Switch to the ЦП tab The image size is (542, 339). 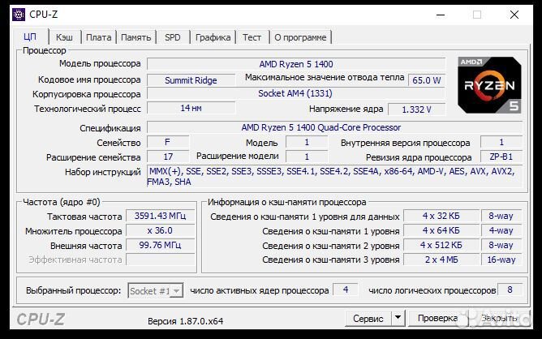[30, 37]
